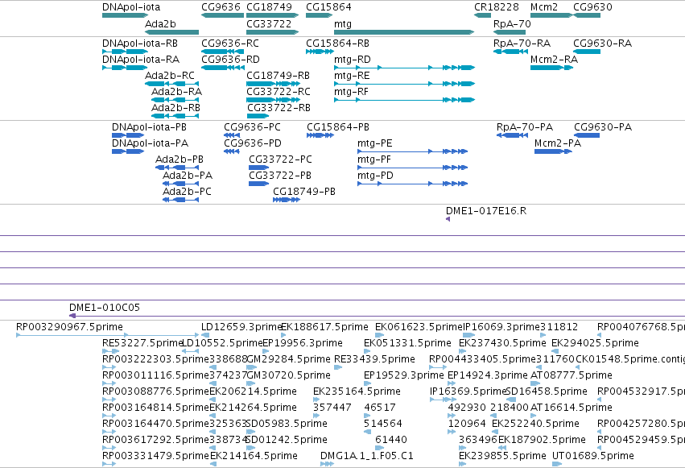
Task: Click the CG15864 gene glyph
Action: [x=319, y=15]
